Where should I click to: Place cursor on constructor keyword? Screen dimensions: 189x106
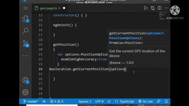[x=64, y=15]
